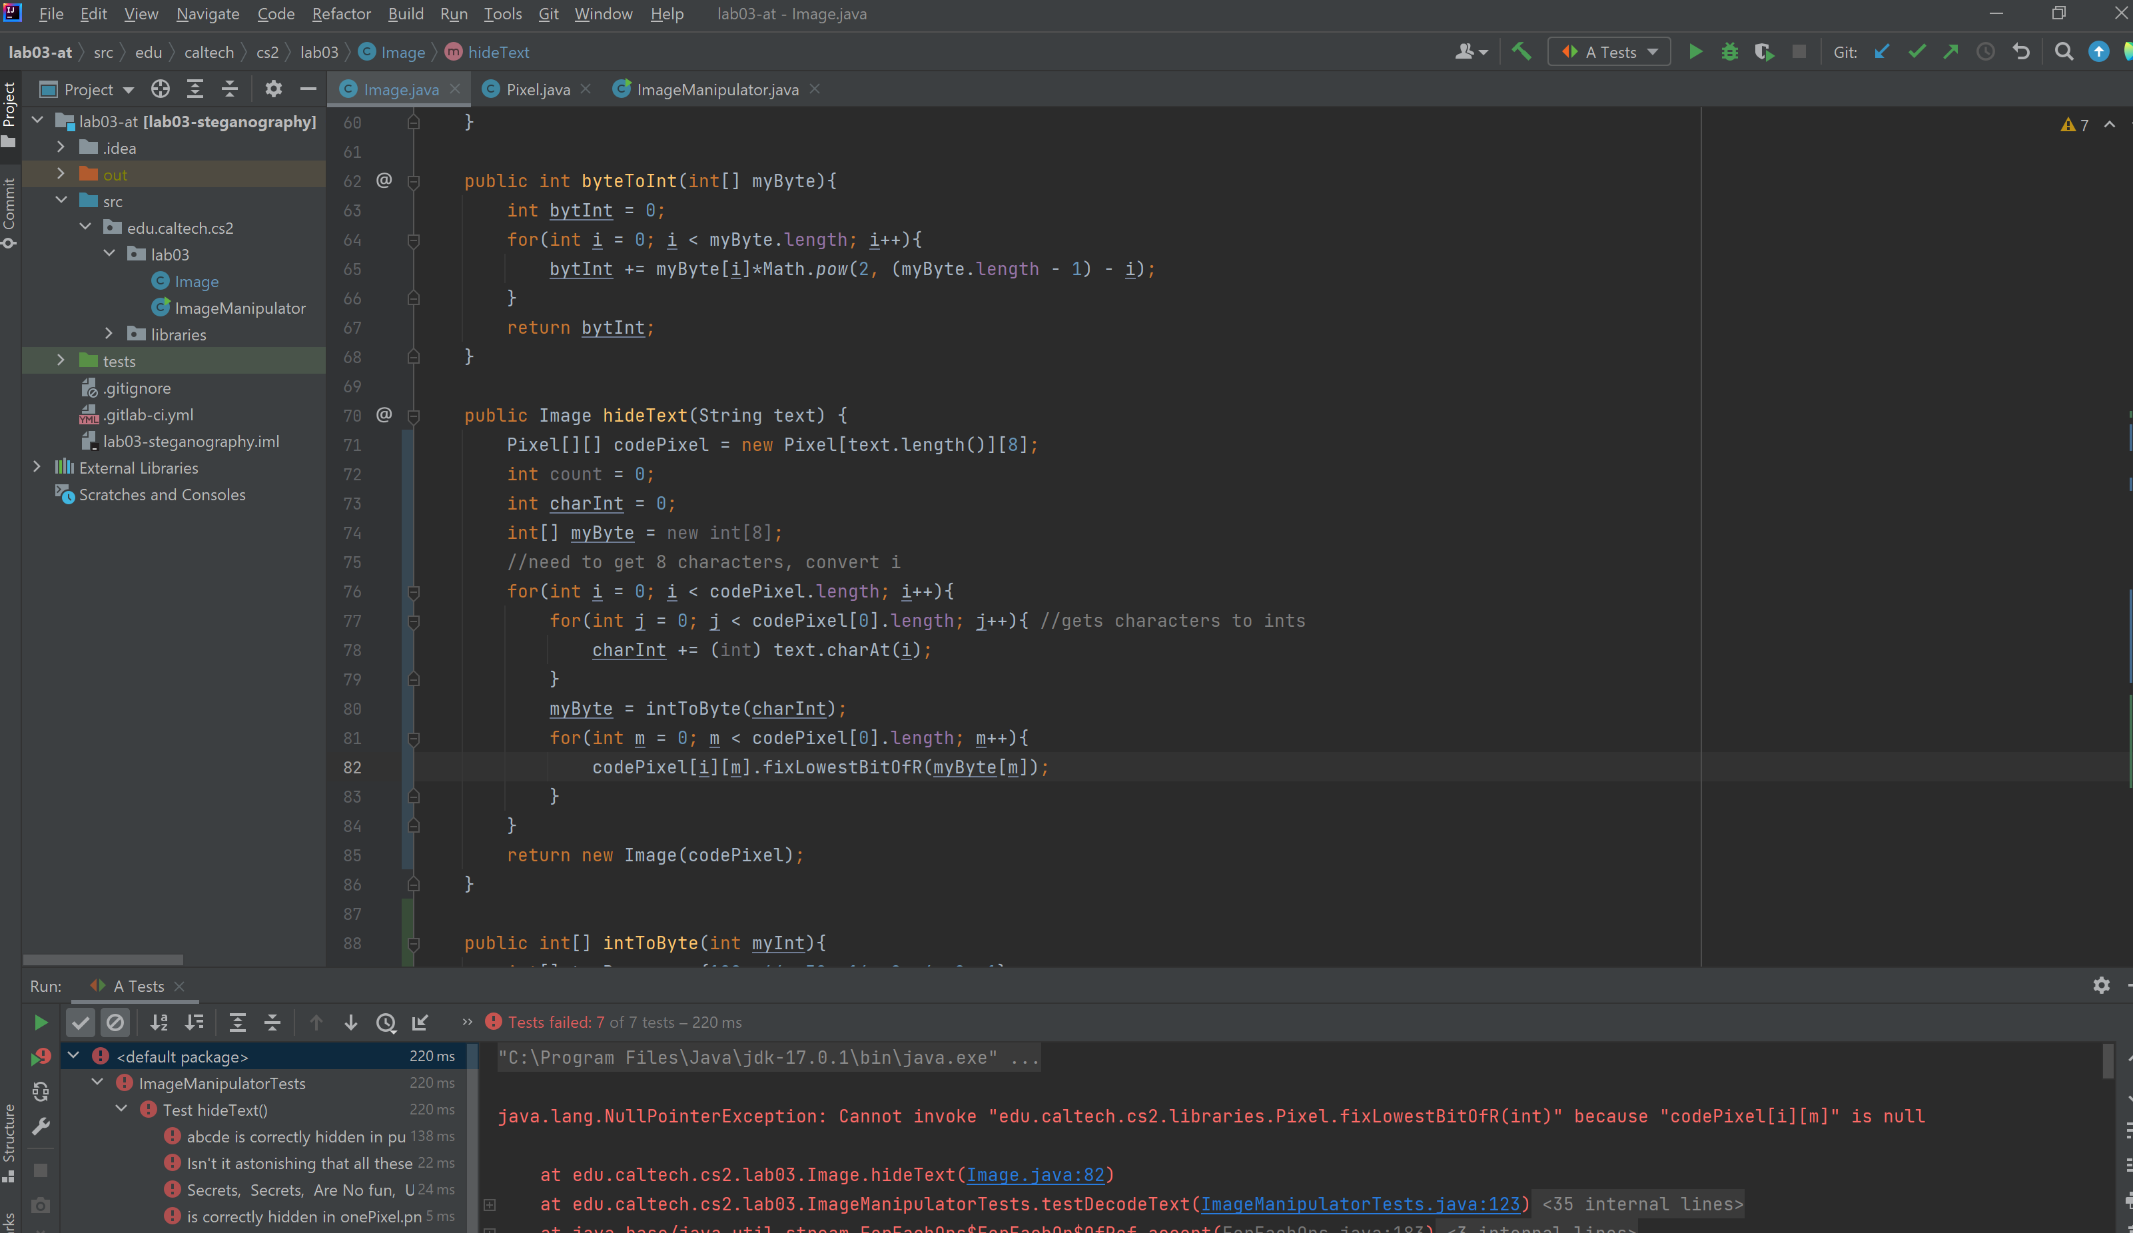The image size is (2133, 1233).
Task: Expand External Libraries node
Action: (x=37, y=467)
